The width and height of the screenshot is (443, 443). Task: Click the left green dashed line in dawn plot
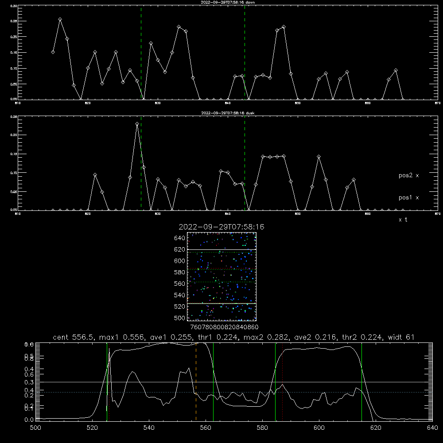[x=141, y=52]
